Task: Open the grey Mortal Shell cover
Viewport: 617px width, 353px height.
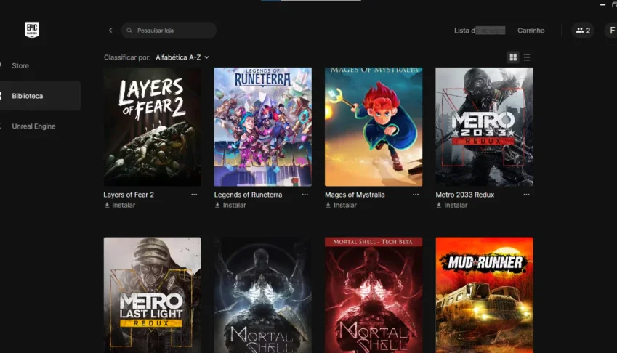Action: pos(263,295)
